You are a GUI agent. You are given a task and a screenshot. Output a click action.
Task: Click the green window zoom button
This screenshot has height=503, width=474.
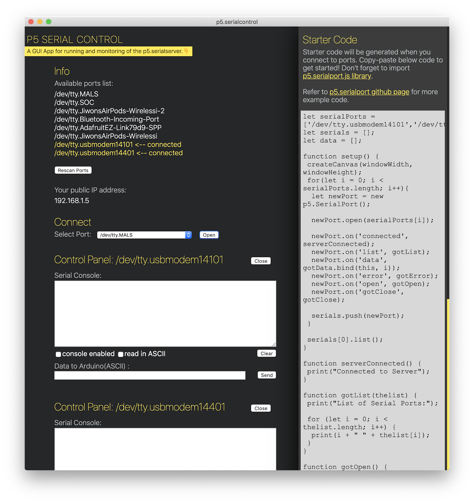(48, 22)
